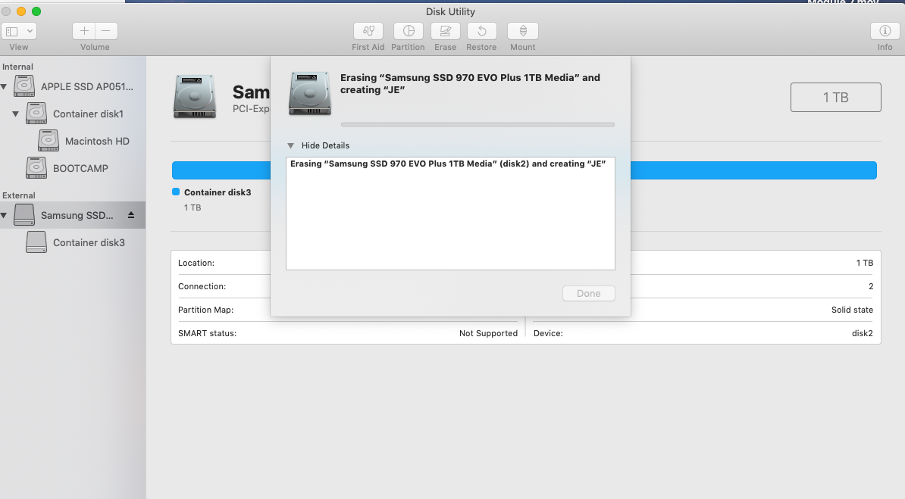Click the Disk Utility window title
Image resolution: width=905 pixels, height=499 pixels.
(x=451, y=11)
